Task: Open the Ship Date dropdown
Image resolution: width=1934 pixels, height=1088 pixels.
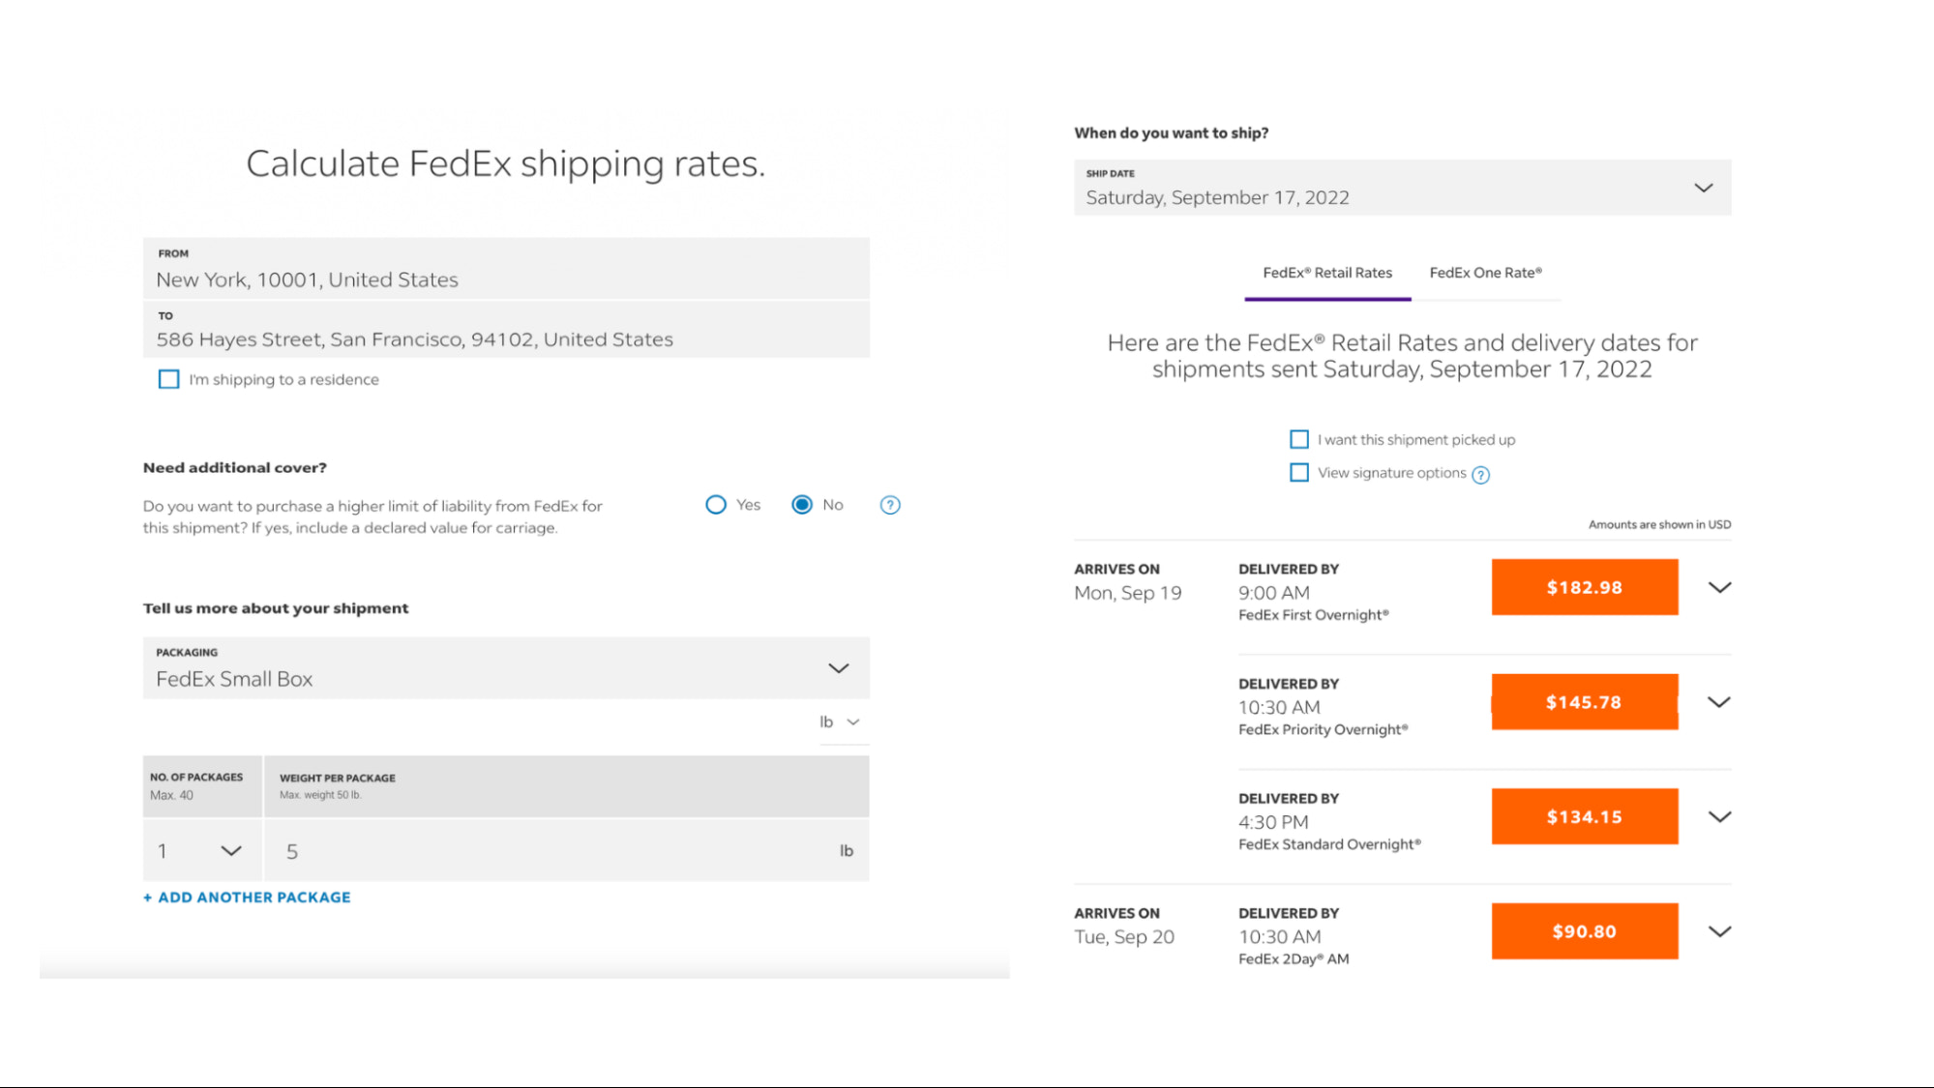Action: tap(1401, 188)
